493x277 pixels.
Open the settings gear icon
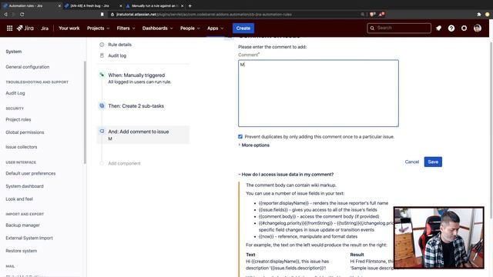(x=464, y=28)
